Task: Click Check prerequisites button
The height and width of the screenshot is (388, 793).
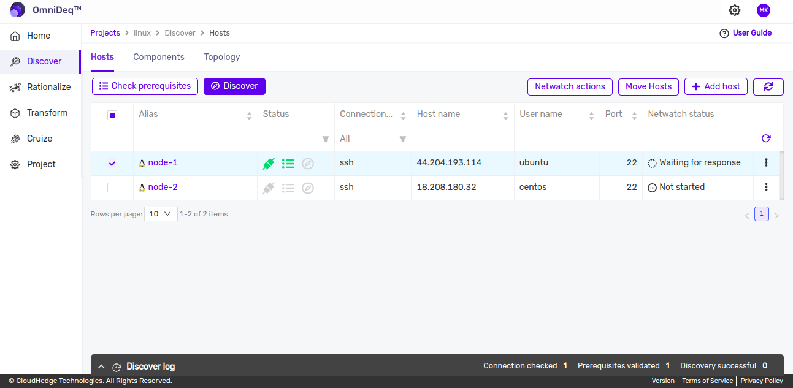Action: point(145,86)
